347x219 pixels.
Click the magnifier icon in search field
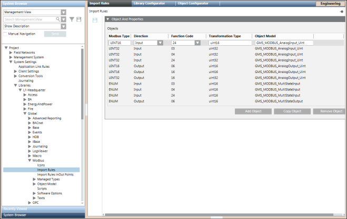tap(58, 19)
